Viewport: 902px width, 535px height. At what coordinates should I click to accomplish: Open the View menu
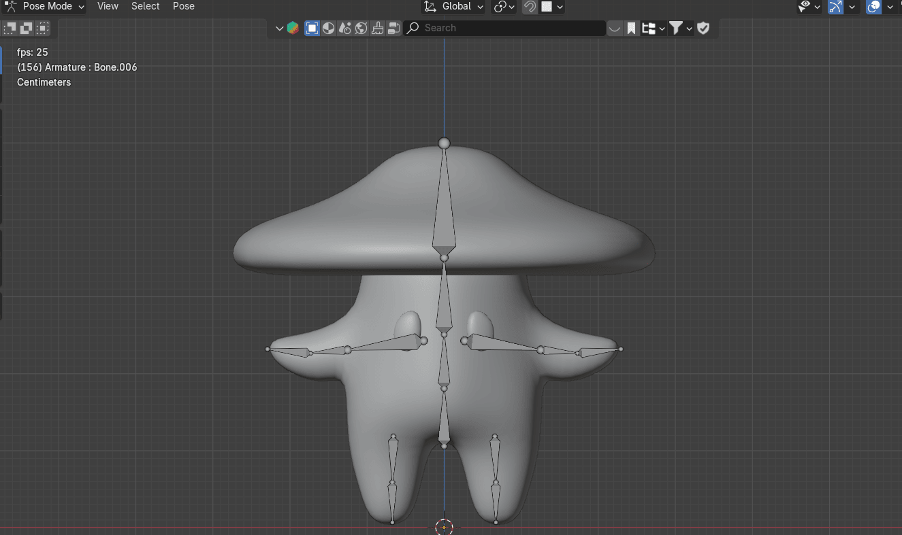click(x=108, y=7)
